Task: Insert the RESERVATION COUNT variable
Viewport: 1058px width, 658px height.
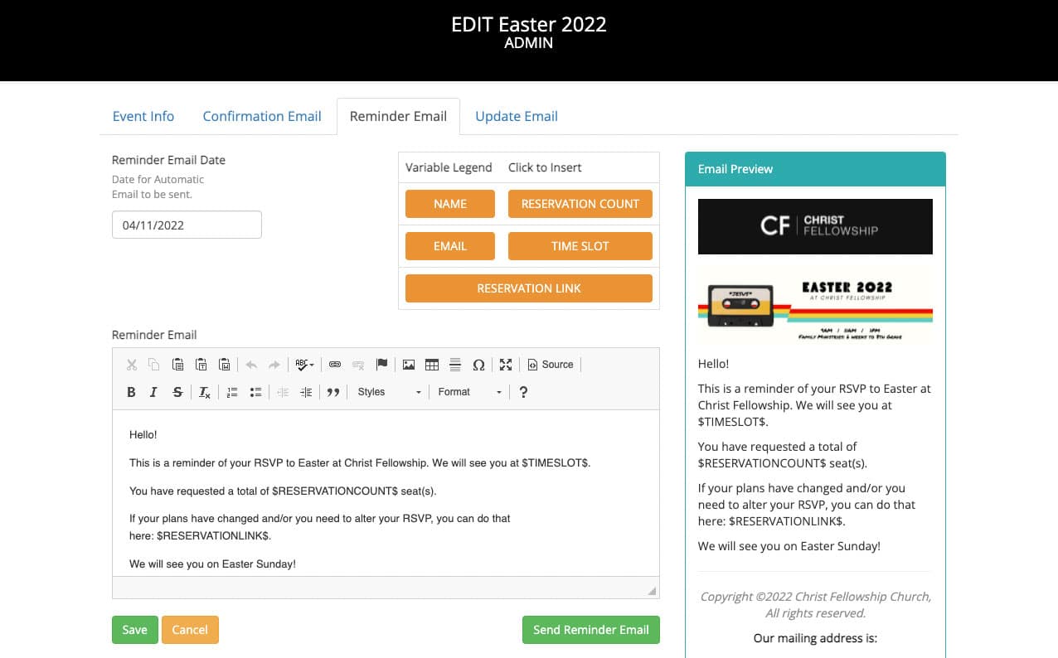Action: pos(580,204)
